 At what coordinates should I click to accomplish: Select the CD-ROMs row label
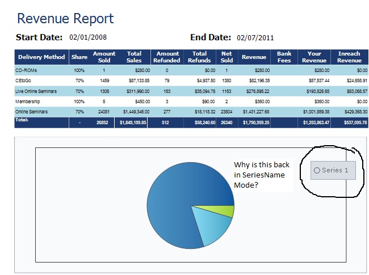26,70
